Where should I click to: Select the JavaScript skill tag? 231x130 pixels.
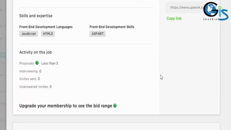coord(29,34)
